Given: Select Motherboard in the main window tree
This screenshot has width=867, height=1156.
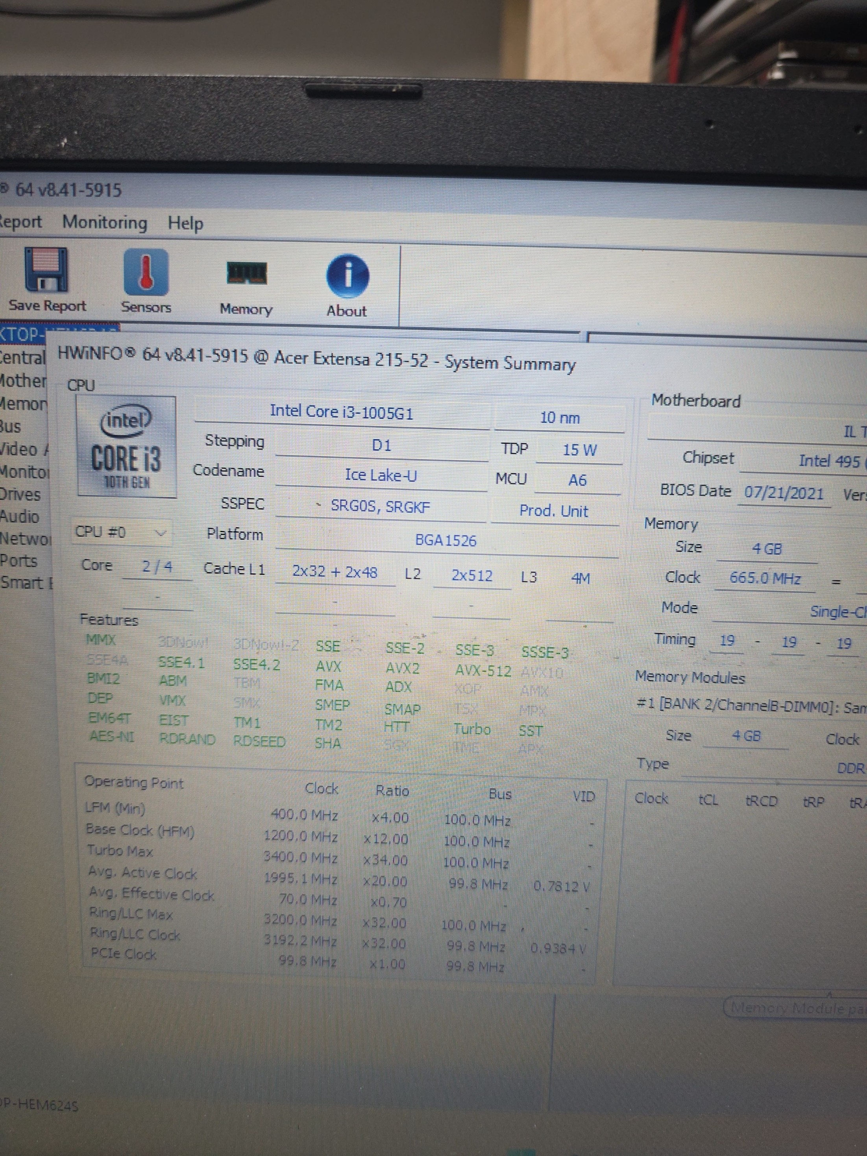Looking at the screenshot, I should [x=24, y=381].
